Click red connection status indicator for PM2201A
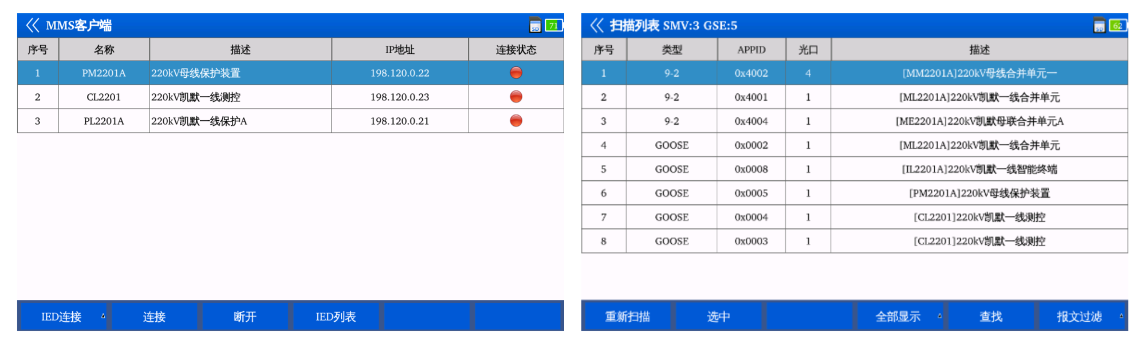This screenshot has width=1145, height=348. (x=516, y=73)
